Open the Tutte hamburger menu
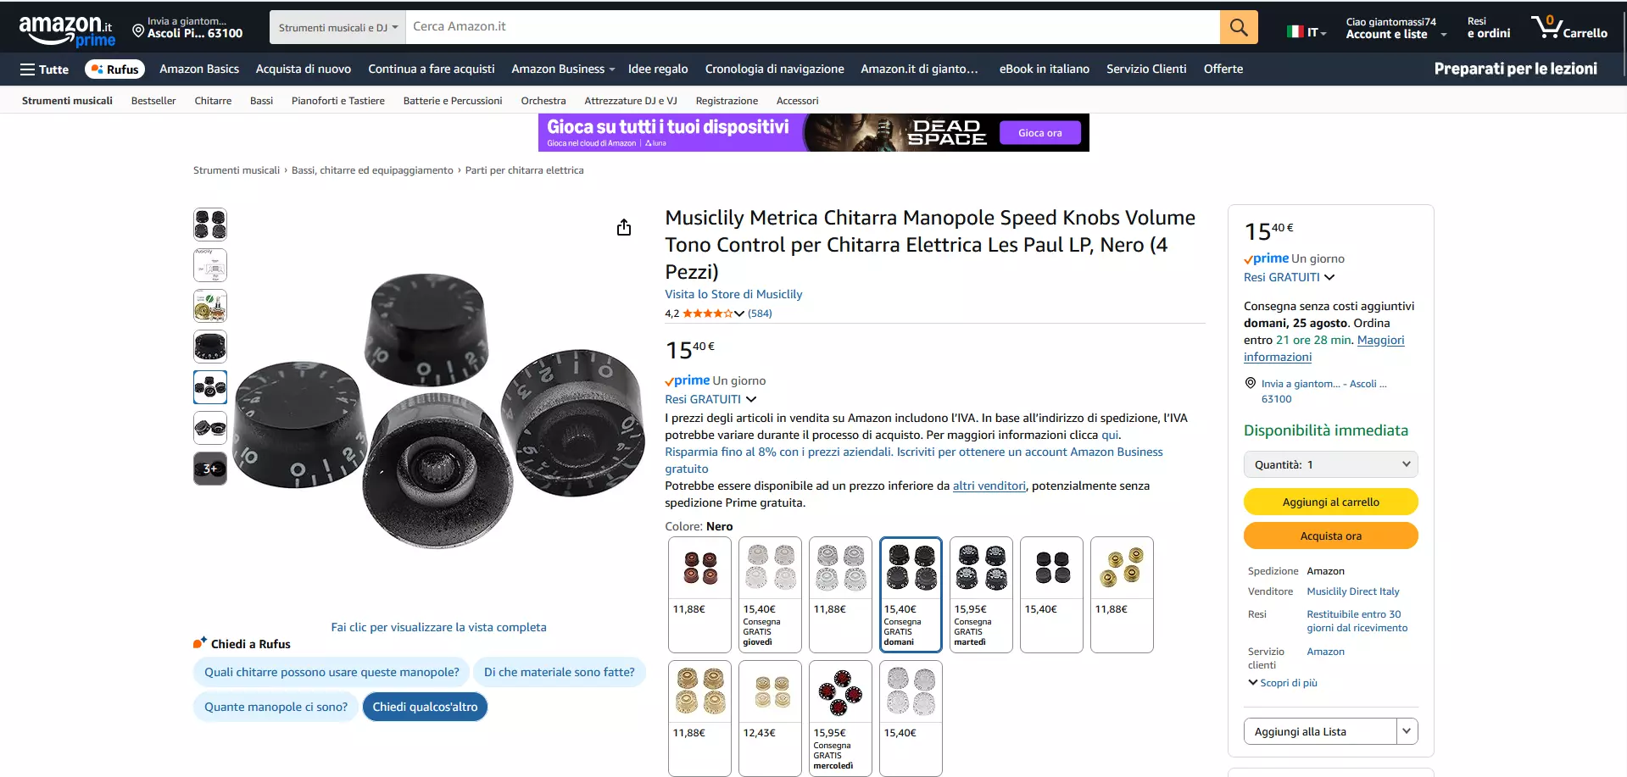 coord(44,69)
